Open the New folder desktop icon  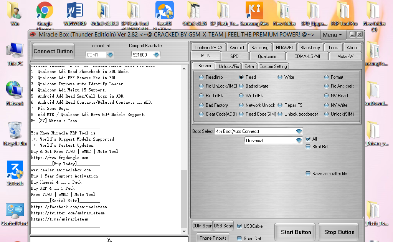click(284, 14)
